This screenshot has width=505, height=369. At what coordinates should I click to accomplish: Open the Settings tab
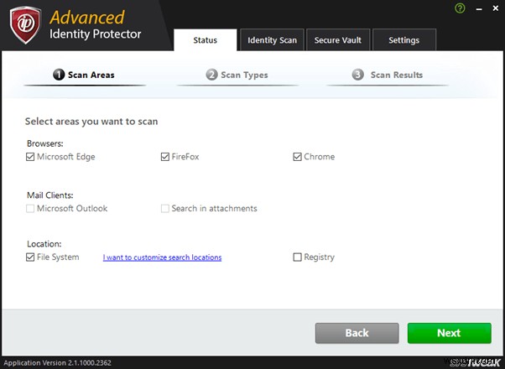coord(403,40)
